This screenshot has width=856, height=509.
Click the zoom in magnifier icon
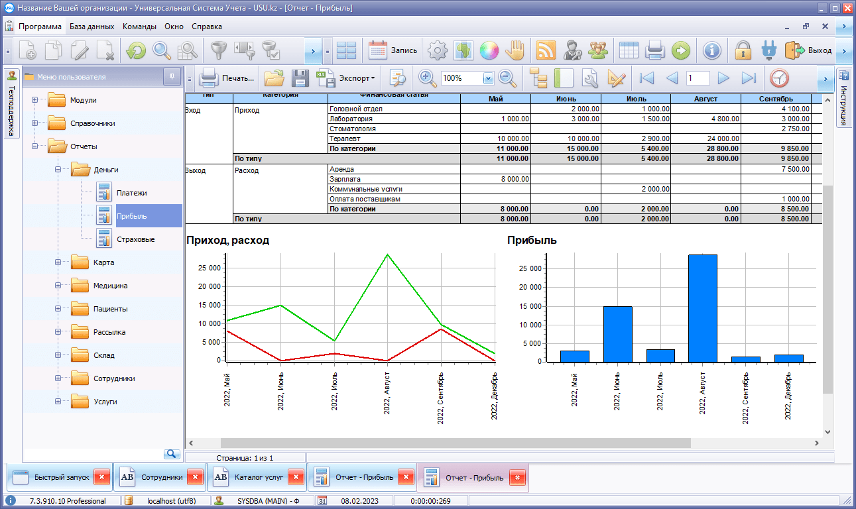coord(428,78)
